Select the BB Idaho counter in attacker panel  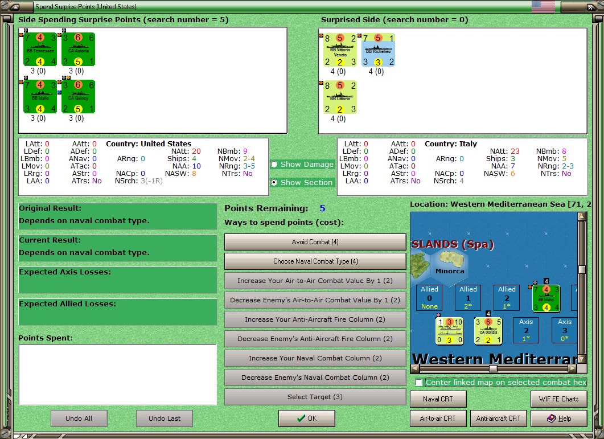pyautogui.click(x=40, y=97)
